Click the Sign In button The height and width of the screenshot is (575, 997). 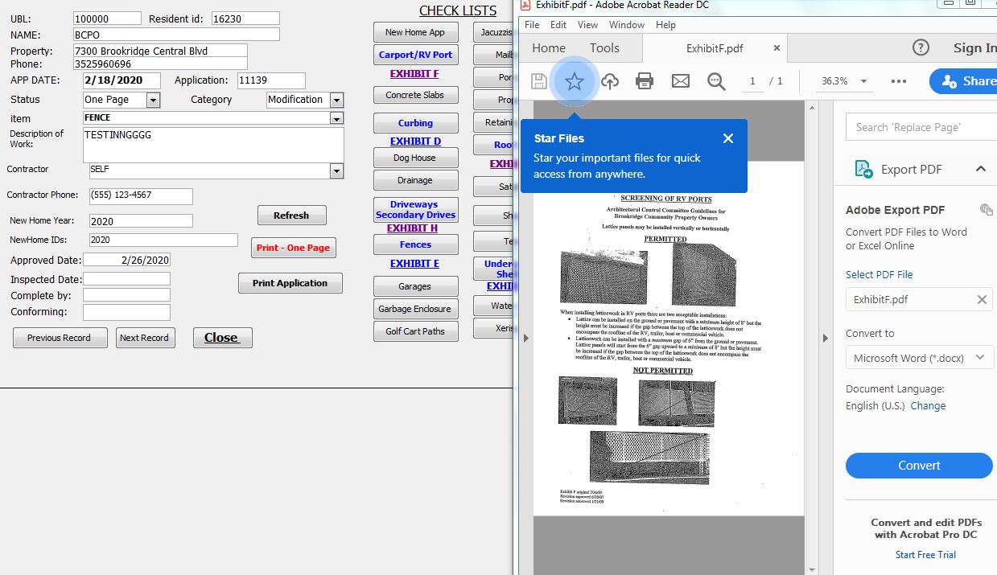974,48
